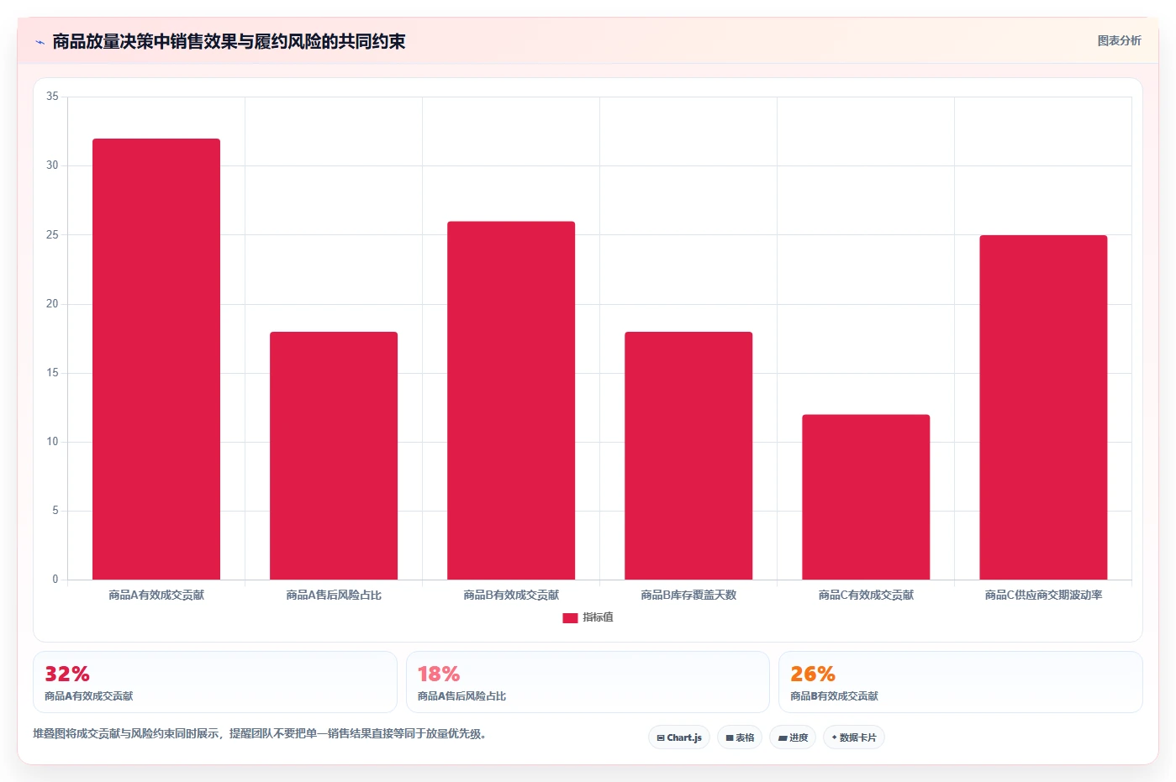Click the 指标值 legend text
This screenshot has width=1176, height=782.
pyautogui.click(x=598, y=617)
